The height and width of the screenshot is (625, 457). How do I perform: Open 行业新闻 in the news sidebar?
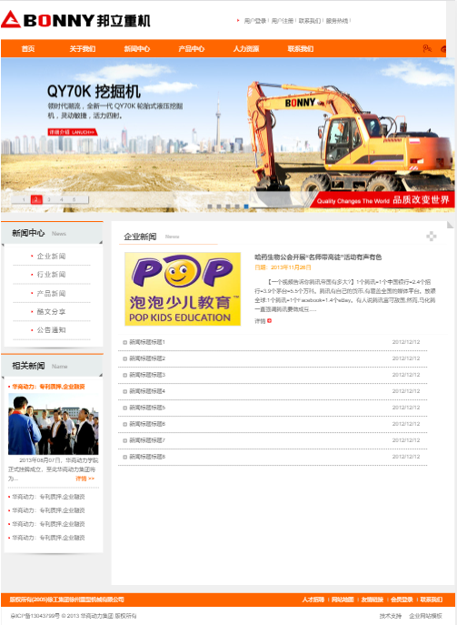[x=52, y=274]
